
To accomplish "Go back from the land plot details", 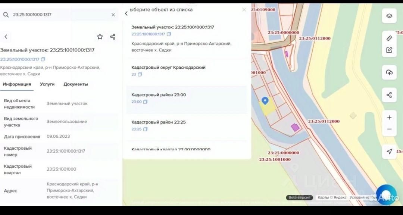I will pyautogui.click(x=6, y=37).
